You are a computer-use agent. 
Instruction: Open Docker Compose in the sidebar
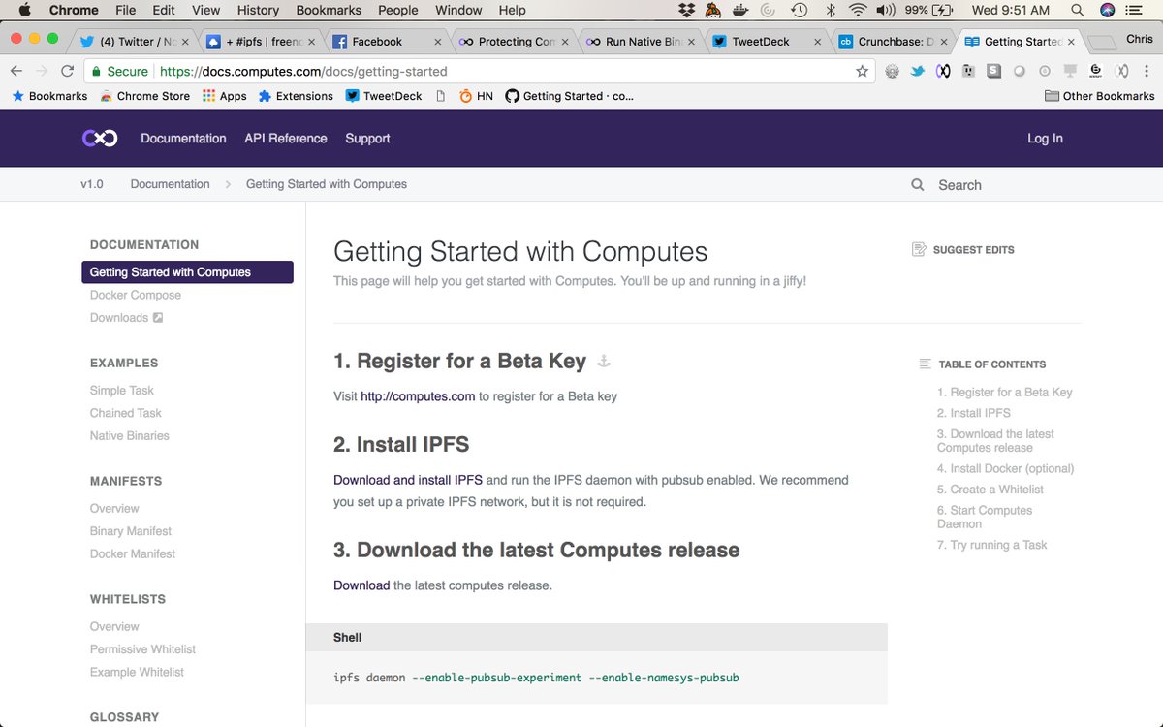point(136,295)
